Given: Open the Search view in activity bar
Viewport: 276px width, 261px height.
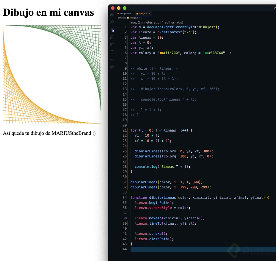Looking at the screenshot, I should tap(112, 22).
